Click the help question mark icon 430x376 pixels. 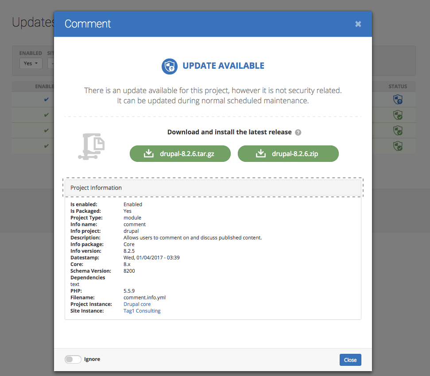tap(298, 133)
